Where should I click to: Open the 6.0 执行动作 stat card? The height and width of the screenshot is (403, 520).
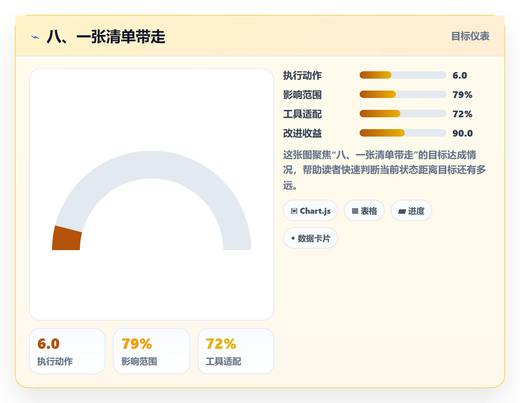(x=67, y=351)
